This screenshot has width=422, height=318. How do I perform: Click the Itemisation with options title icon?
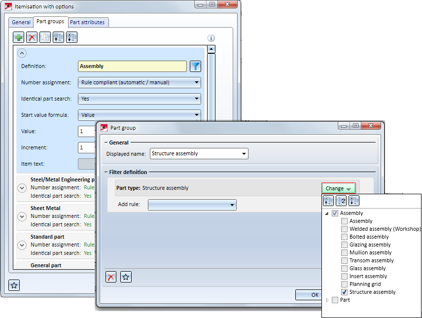8,6
